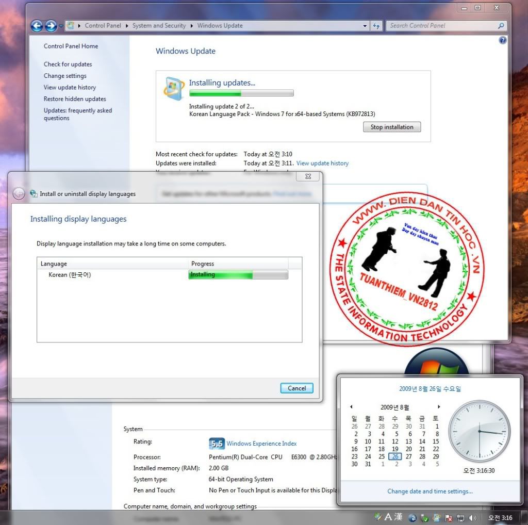528x525 pixels.
Task: Click the date header 2009년 8월 26일 수요일
Action: 430,389
